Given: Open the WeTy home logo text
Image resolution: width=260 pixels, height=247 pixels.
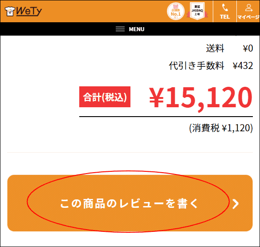Looking at the screenshot, I should (29, 12).
